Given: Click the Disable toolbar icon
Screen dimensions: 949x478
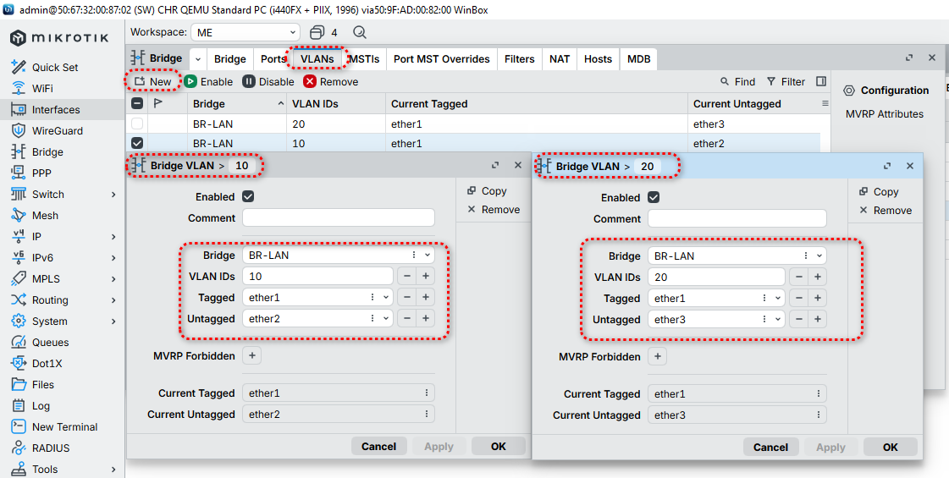Looking at the screenshot, I should coord(249,81).
